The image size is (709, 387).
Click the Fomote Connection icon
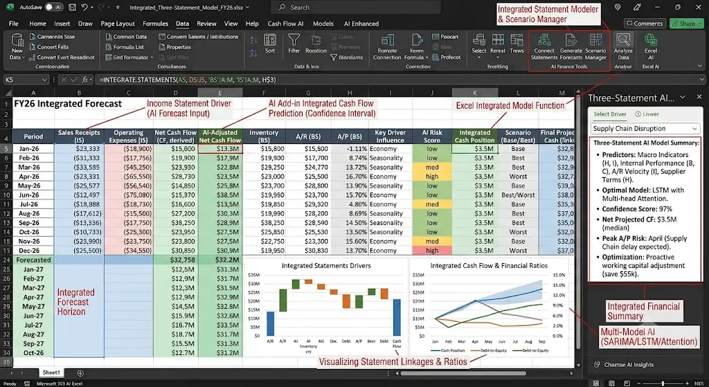(387, 40)
